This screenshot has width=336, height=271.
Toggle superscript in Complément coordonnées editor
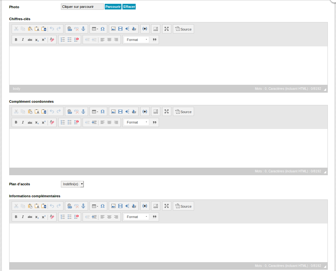click(44, 123)
